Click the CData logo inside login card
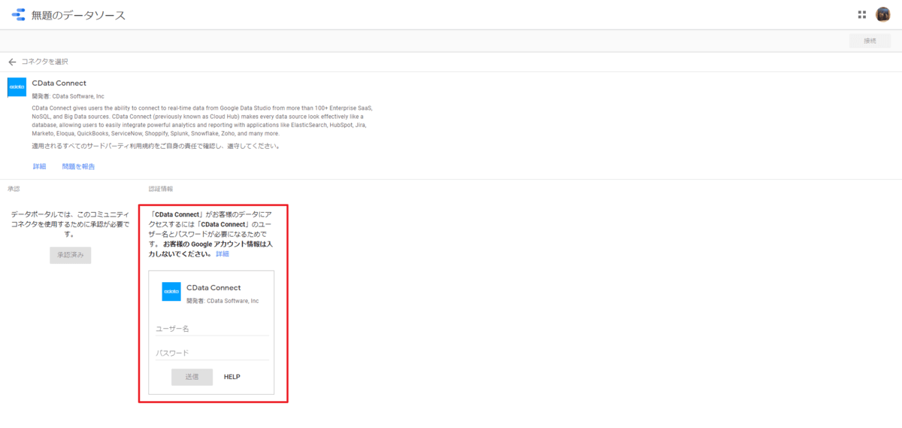The width and height of the screenshot is (902, 428). click(x=171, y=291)
